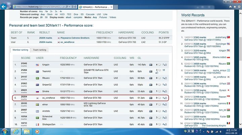242x135 pixels.
Task: Filter videocard cooling by Stock
Action: pos(50,14)
